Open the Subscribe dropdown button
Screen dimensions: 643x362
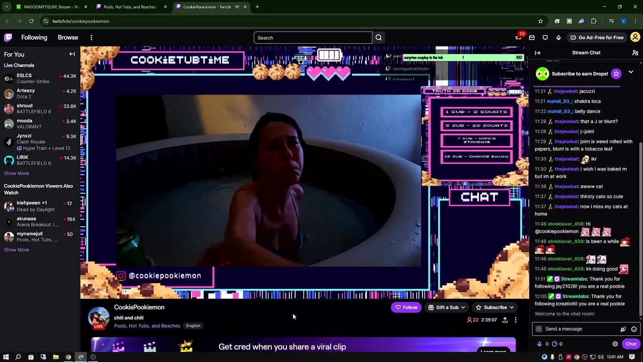tap(495, 307)
